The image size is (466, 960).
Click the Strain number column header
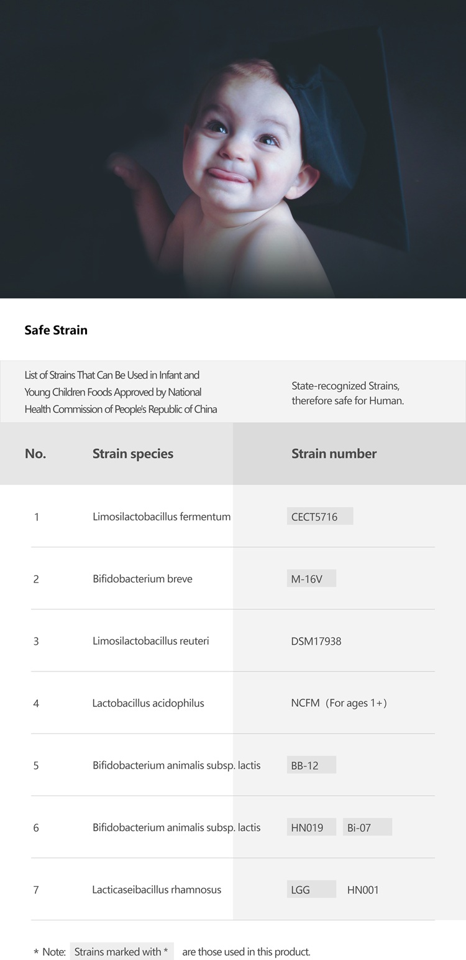point(334,454)
